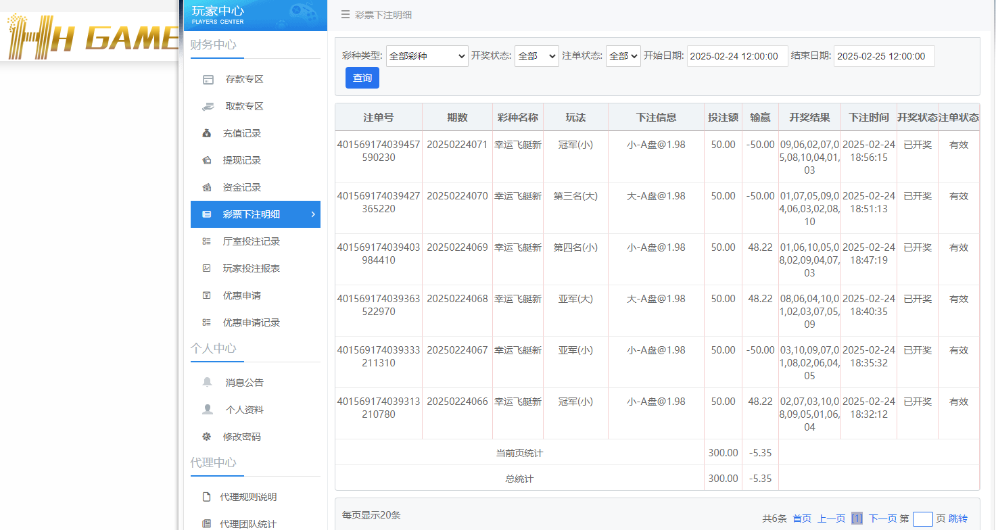Screen dimensions: 996x530
Task: Open the 彩种类型 dropdown
Action: click(427, 56)
